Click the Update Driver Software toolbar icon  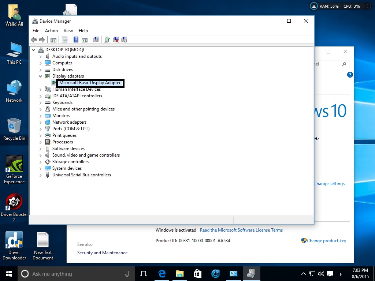point(107,40)
